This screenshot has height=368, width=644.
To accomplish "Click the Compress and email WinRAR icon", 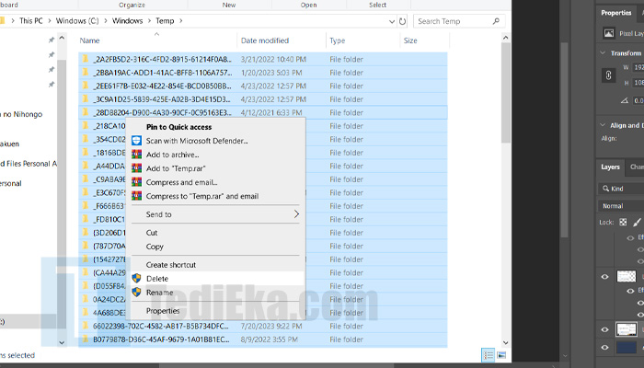I will 136,182.
